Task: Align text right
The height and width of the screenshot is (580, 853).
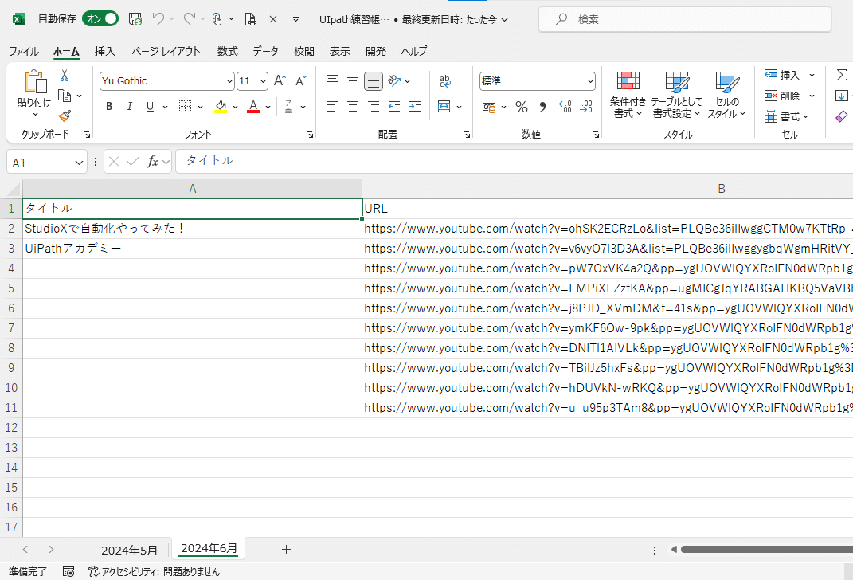Action: click(374, 107)
